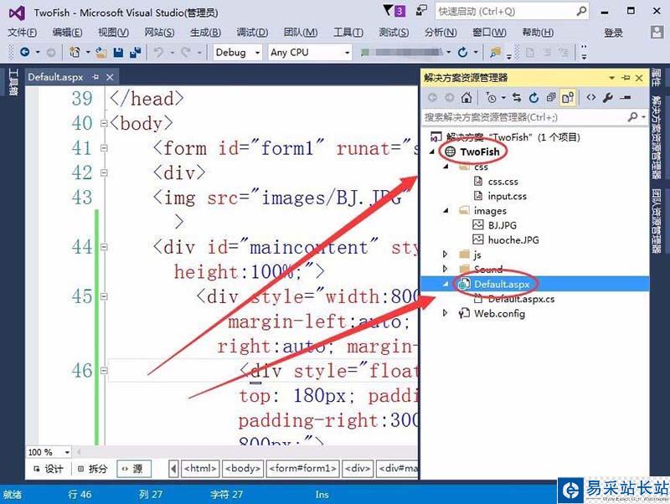The image size is (670, 504).
Task: Close the Default.aspx editor tab
Action: pyautogui.click(x=110, y=77)
